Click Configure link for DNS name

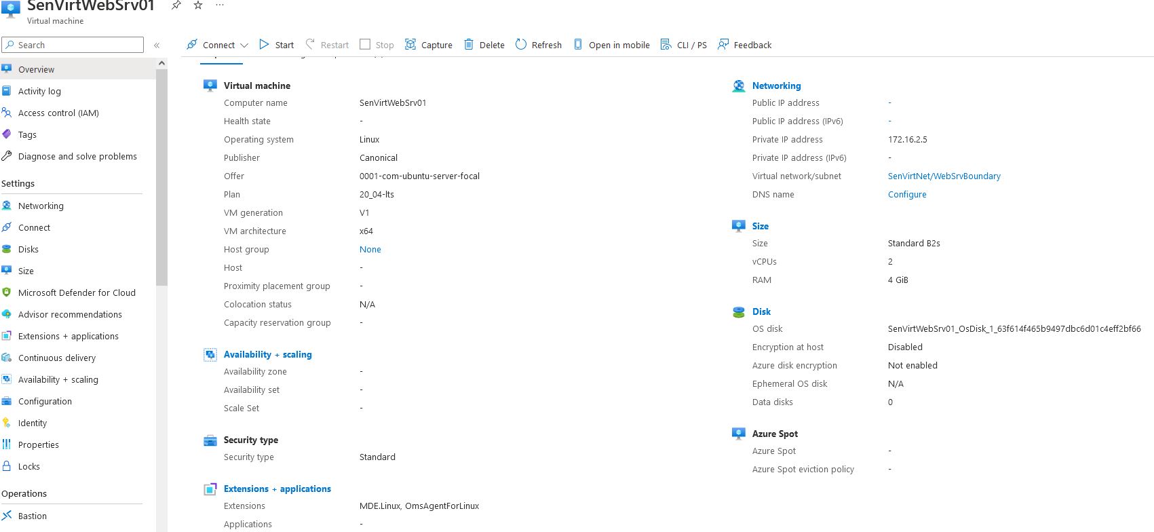[906, 194]
